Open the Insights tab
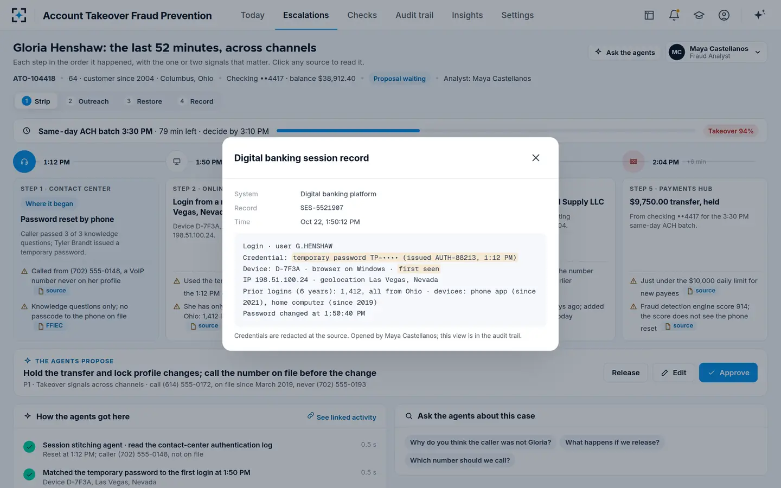 pyautogui.click(x=467, y=15)
